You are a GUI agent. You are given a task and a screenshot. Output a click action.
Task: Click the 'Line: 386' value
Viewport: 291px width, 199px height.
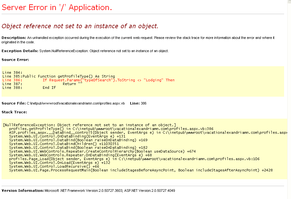click(138, 103)
